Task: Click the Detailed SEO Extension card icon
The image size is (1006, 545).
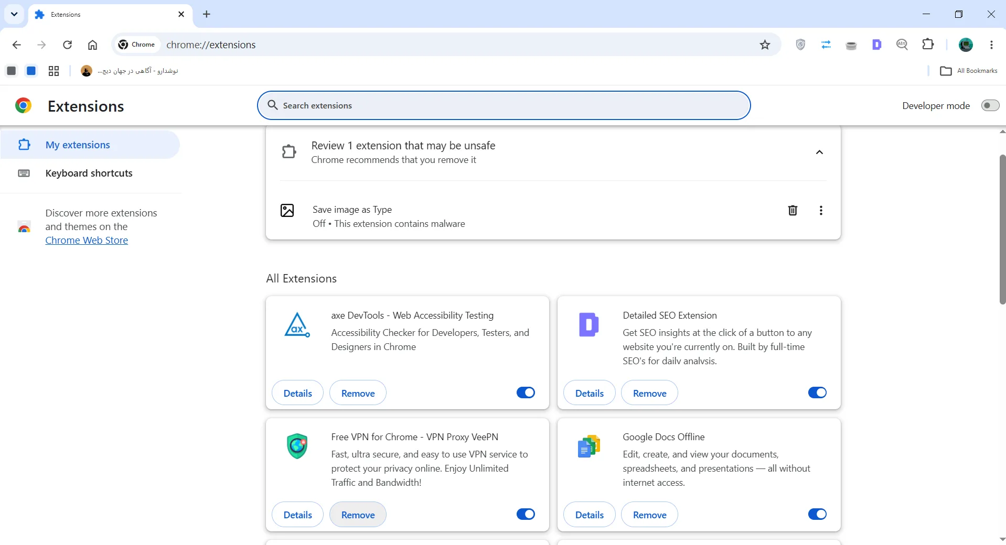Action: point(588,325)
